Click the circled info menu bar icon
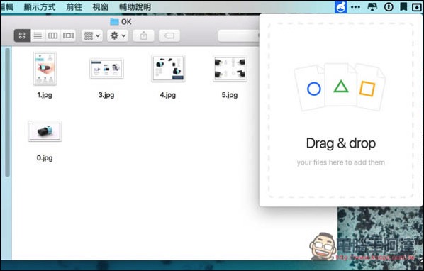The image size is (424, 271). [x=389, y=7]
